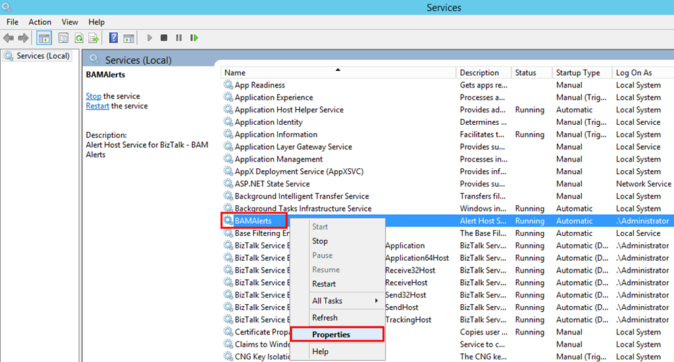The image size is (674, 362).
Task: Click the Restart Service toolbar icon
Action: pyautogui.click(x=194, y=38)
